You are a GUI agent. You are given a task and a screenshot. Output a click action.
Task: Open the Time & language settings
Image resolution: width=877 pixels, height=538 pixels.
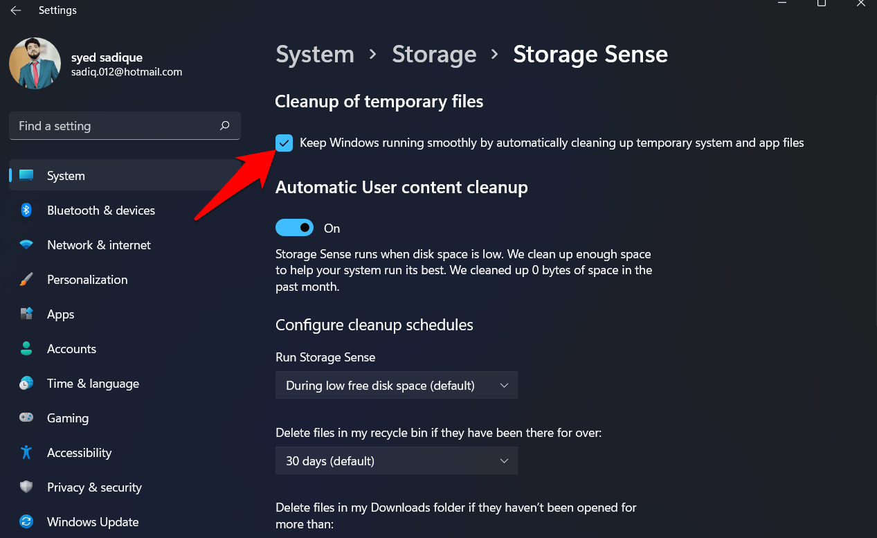point(93,384)
